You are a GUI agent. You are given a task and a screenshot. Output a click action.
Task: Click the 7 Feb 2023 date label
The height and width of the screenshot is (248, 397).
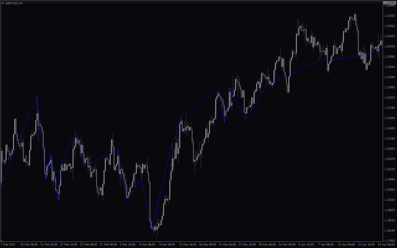[x=8, y=244]
